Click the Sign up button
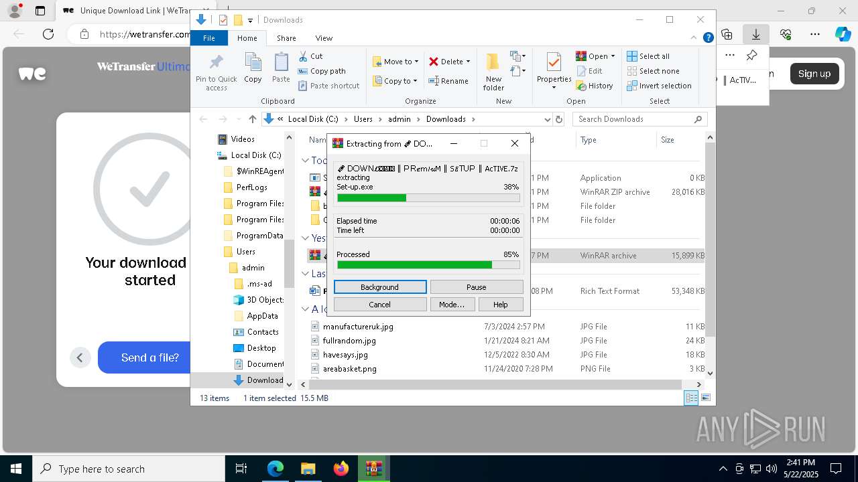858x482 pixels. [x=814, y=74]
